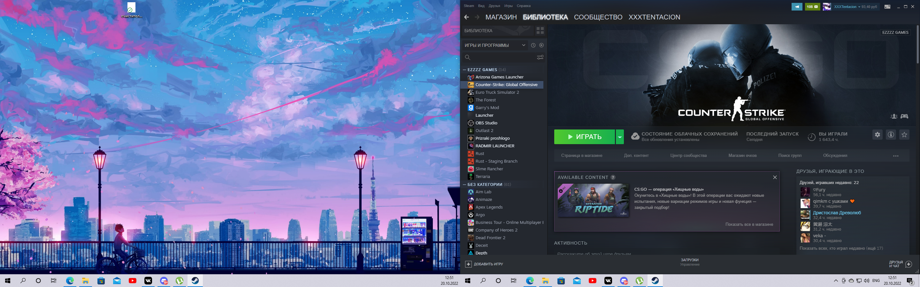Open Центр сообщества link

688,155
